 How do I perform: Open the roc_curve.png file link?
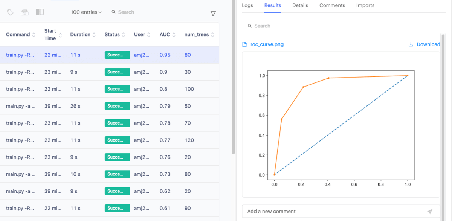(x=267, y=44)
